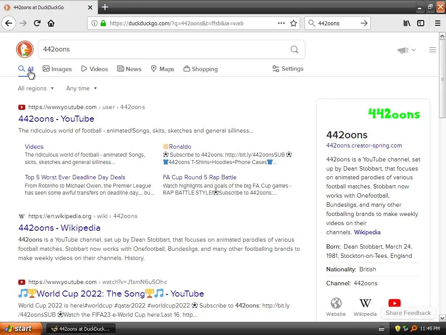The height and width of the screenshot is (335, 446).
Task: Open a new browser tab
Action: 105,7
